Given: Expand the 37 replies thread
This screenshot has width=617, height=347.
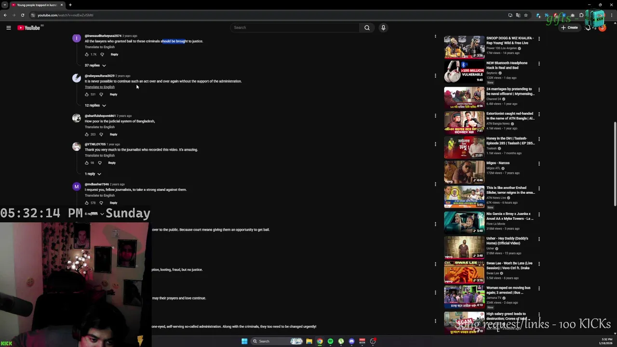Looking at the screenshot, I should pos(95,66).
